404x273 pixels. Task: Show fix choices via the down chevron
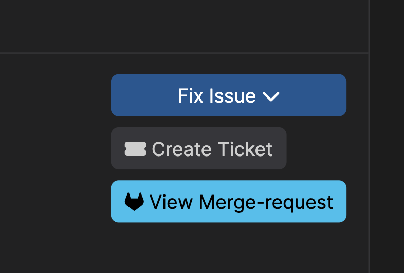click(271, 97)
